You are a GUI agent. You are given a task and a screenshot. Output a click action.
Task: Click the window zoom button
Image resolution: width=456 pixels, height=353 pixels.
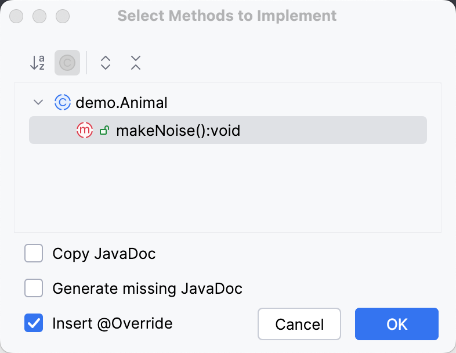tap(61, 16)
